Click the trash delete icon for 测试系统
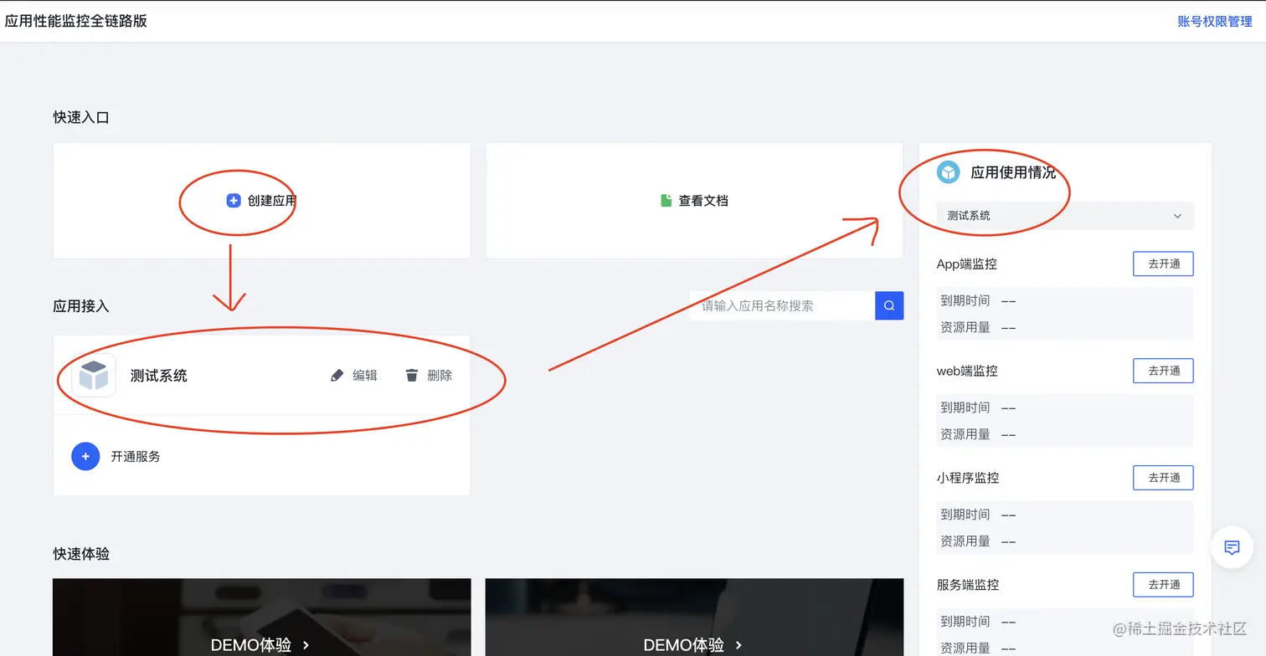 [411, 376]
